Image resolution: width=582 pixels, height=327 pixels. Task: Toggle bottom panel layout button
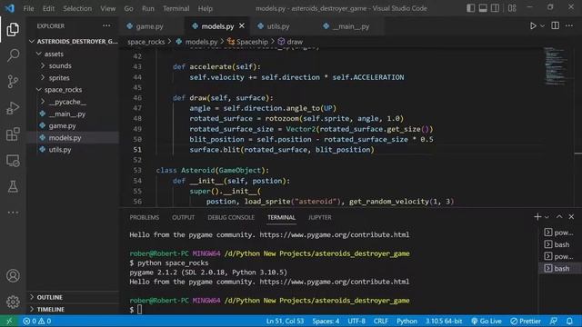[483, 8]
